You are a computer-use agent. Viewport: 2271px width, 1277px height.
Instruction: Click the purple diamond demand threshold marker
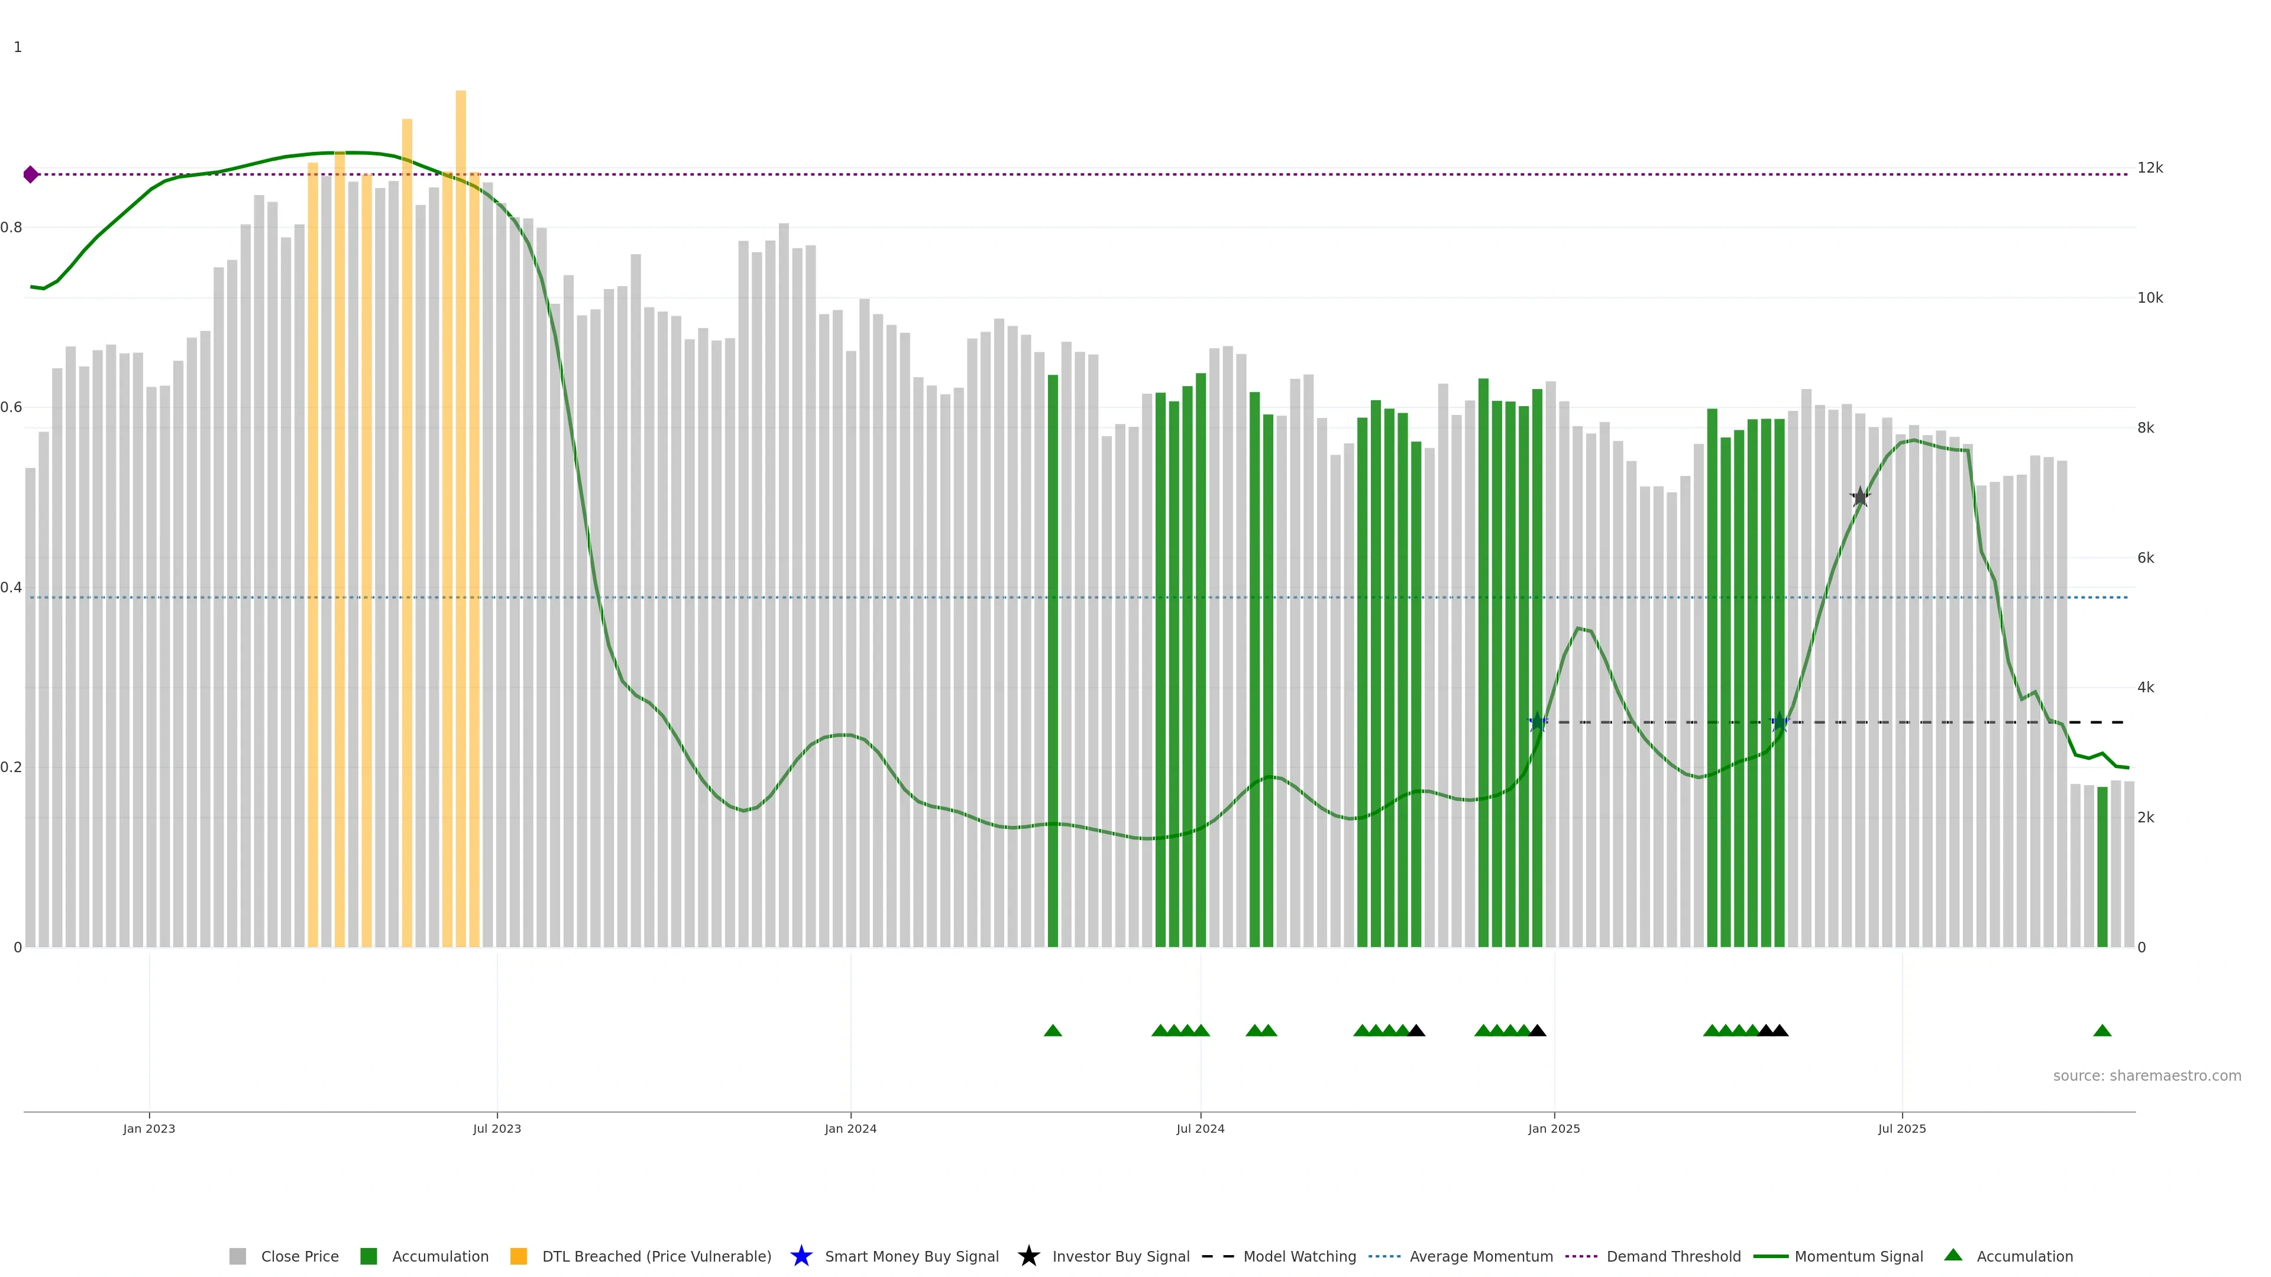[x=31, y=174]
